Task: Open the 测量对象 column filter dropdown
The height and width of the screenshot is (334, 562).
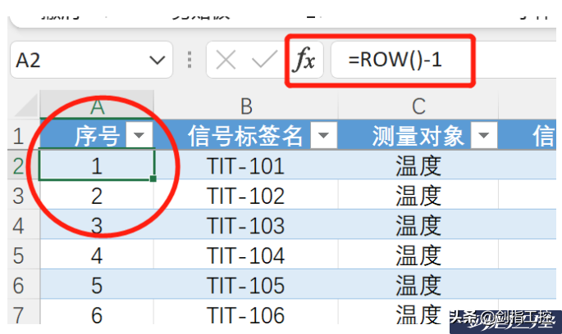Action: pos(484,135)
